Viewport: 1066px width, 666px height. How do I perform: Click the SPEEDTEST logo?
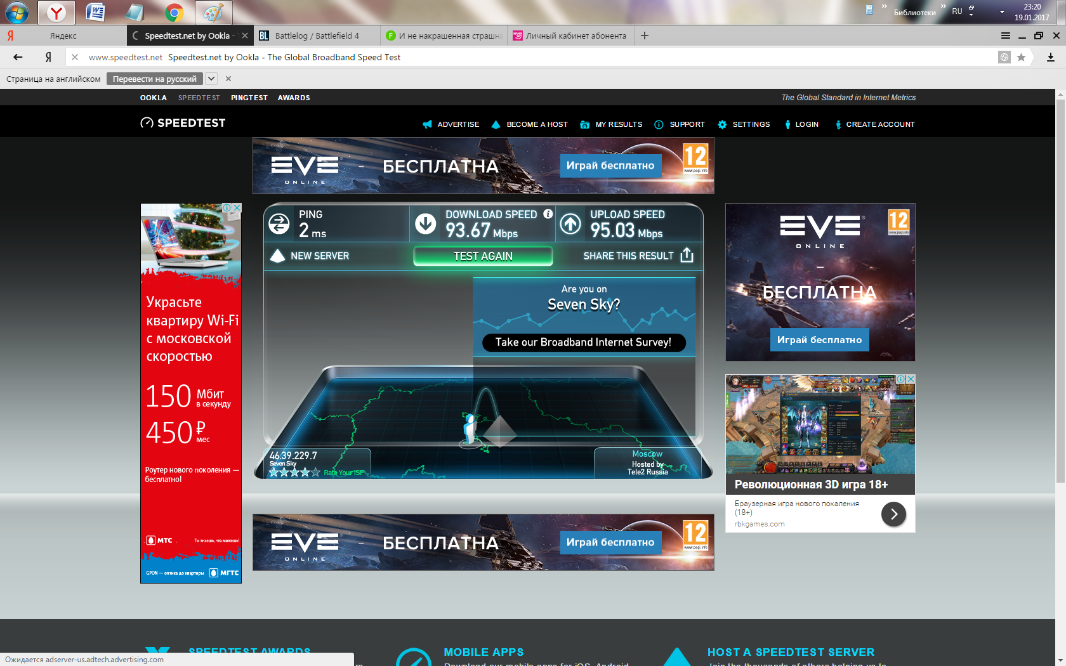(183, 123)
